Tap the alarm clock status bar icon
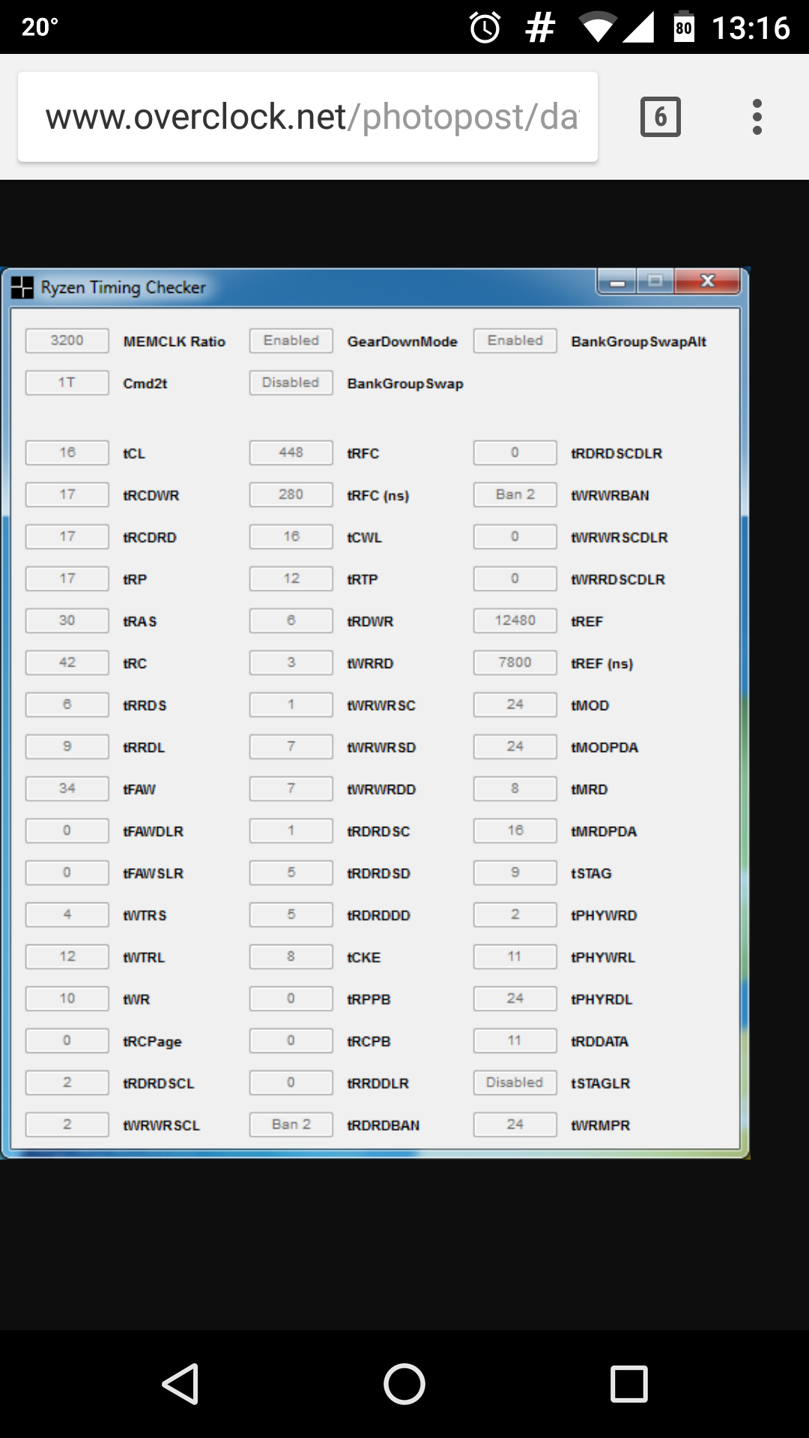809x1438 pixels. [485, 28]
